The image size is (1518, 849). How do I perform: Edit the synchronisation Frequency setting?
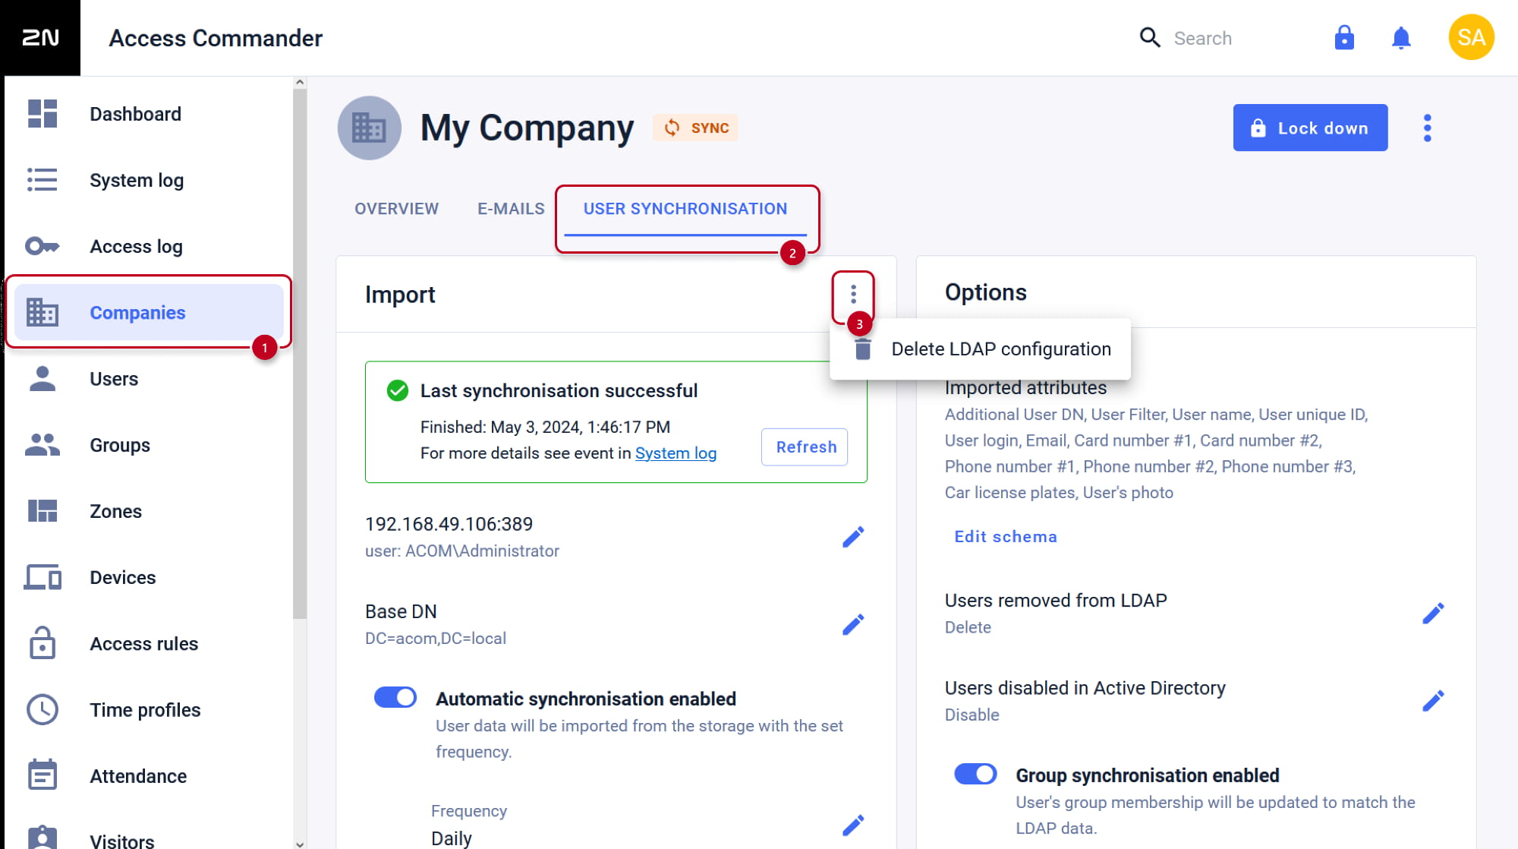coord(853,825)
